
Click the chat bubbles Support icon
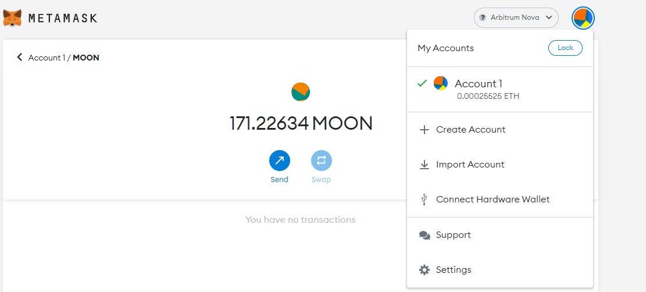click(x=424, y=236)
